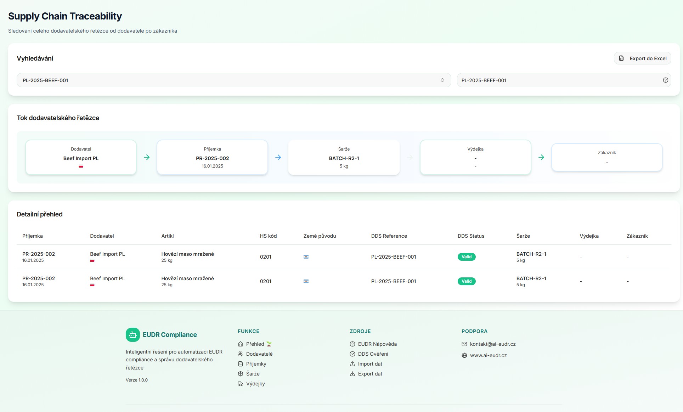Click the Export do Excel file icon

[x=621, y=58]
